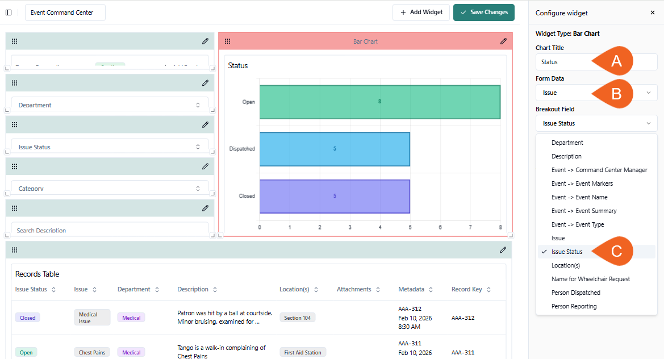
Task: Edit the Department filter widget pencil icon
Action: (x=205, y=83)
